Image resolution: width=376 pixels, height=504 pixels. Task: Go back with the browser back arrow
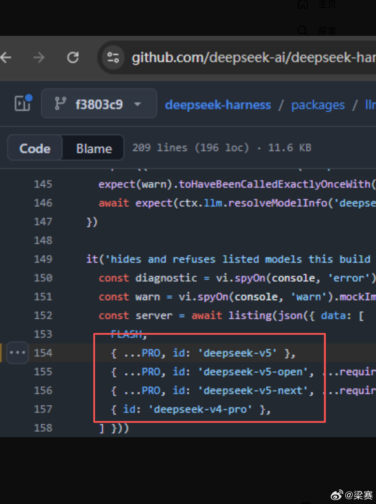click(x=6, y=57)
